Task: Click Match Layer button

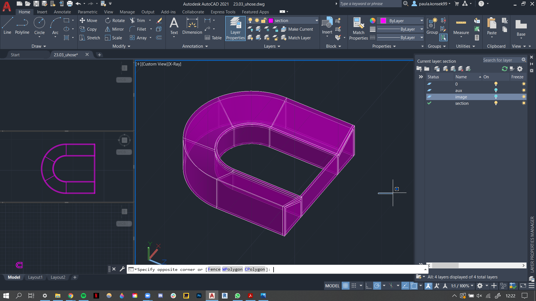Action: pyautogui.click(x=296, y=38)
